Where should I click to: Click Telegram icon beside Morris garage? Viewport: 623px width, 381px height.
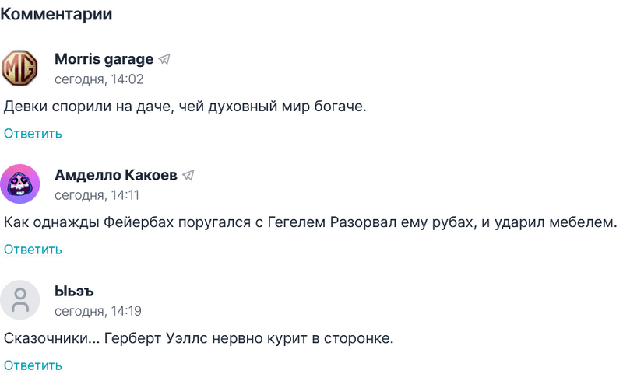pyautogui.click(x=164, y=59)
